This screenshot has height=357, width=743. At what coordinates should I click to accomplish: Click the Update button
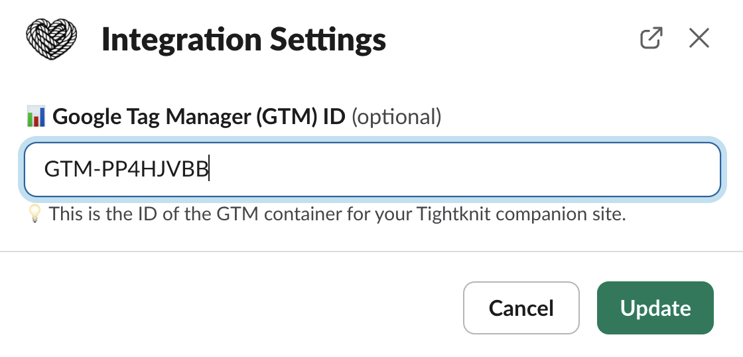pos(655,308)
